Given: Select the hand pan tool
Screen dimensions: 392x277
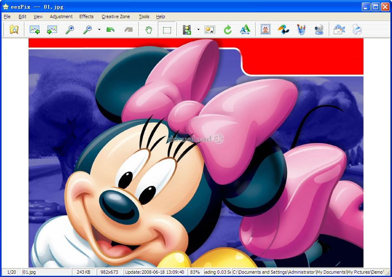Looking at the screenshot, I should 149,30.
